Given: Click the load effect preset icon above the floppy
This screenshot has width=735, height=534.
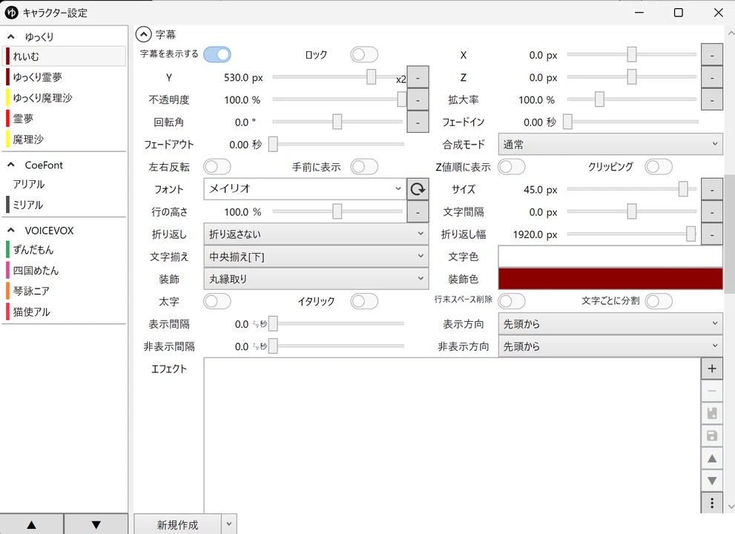Looking at the screenshot, I should (x=711, y=414).
